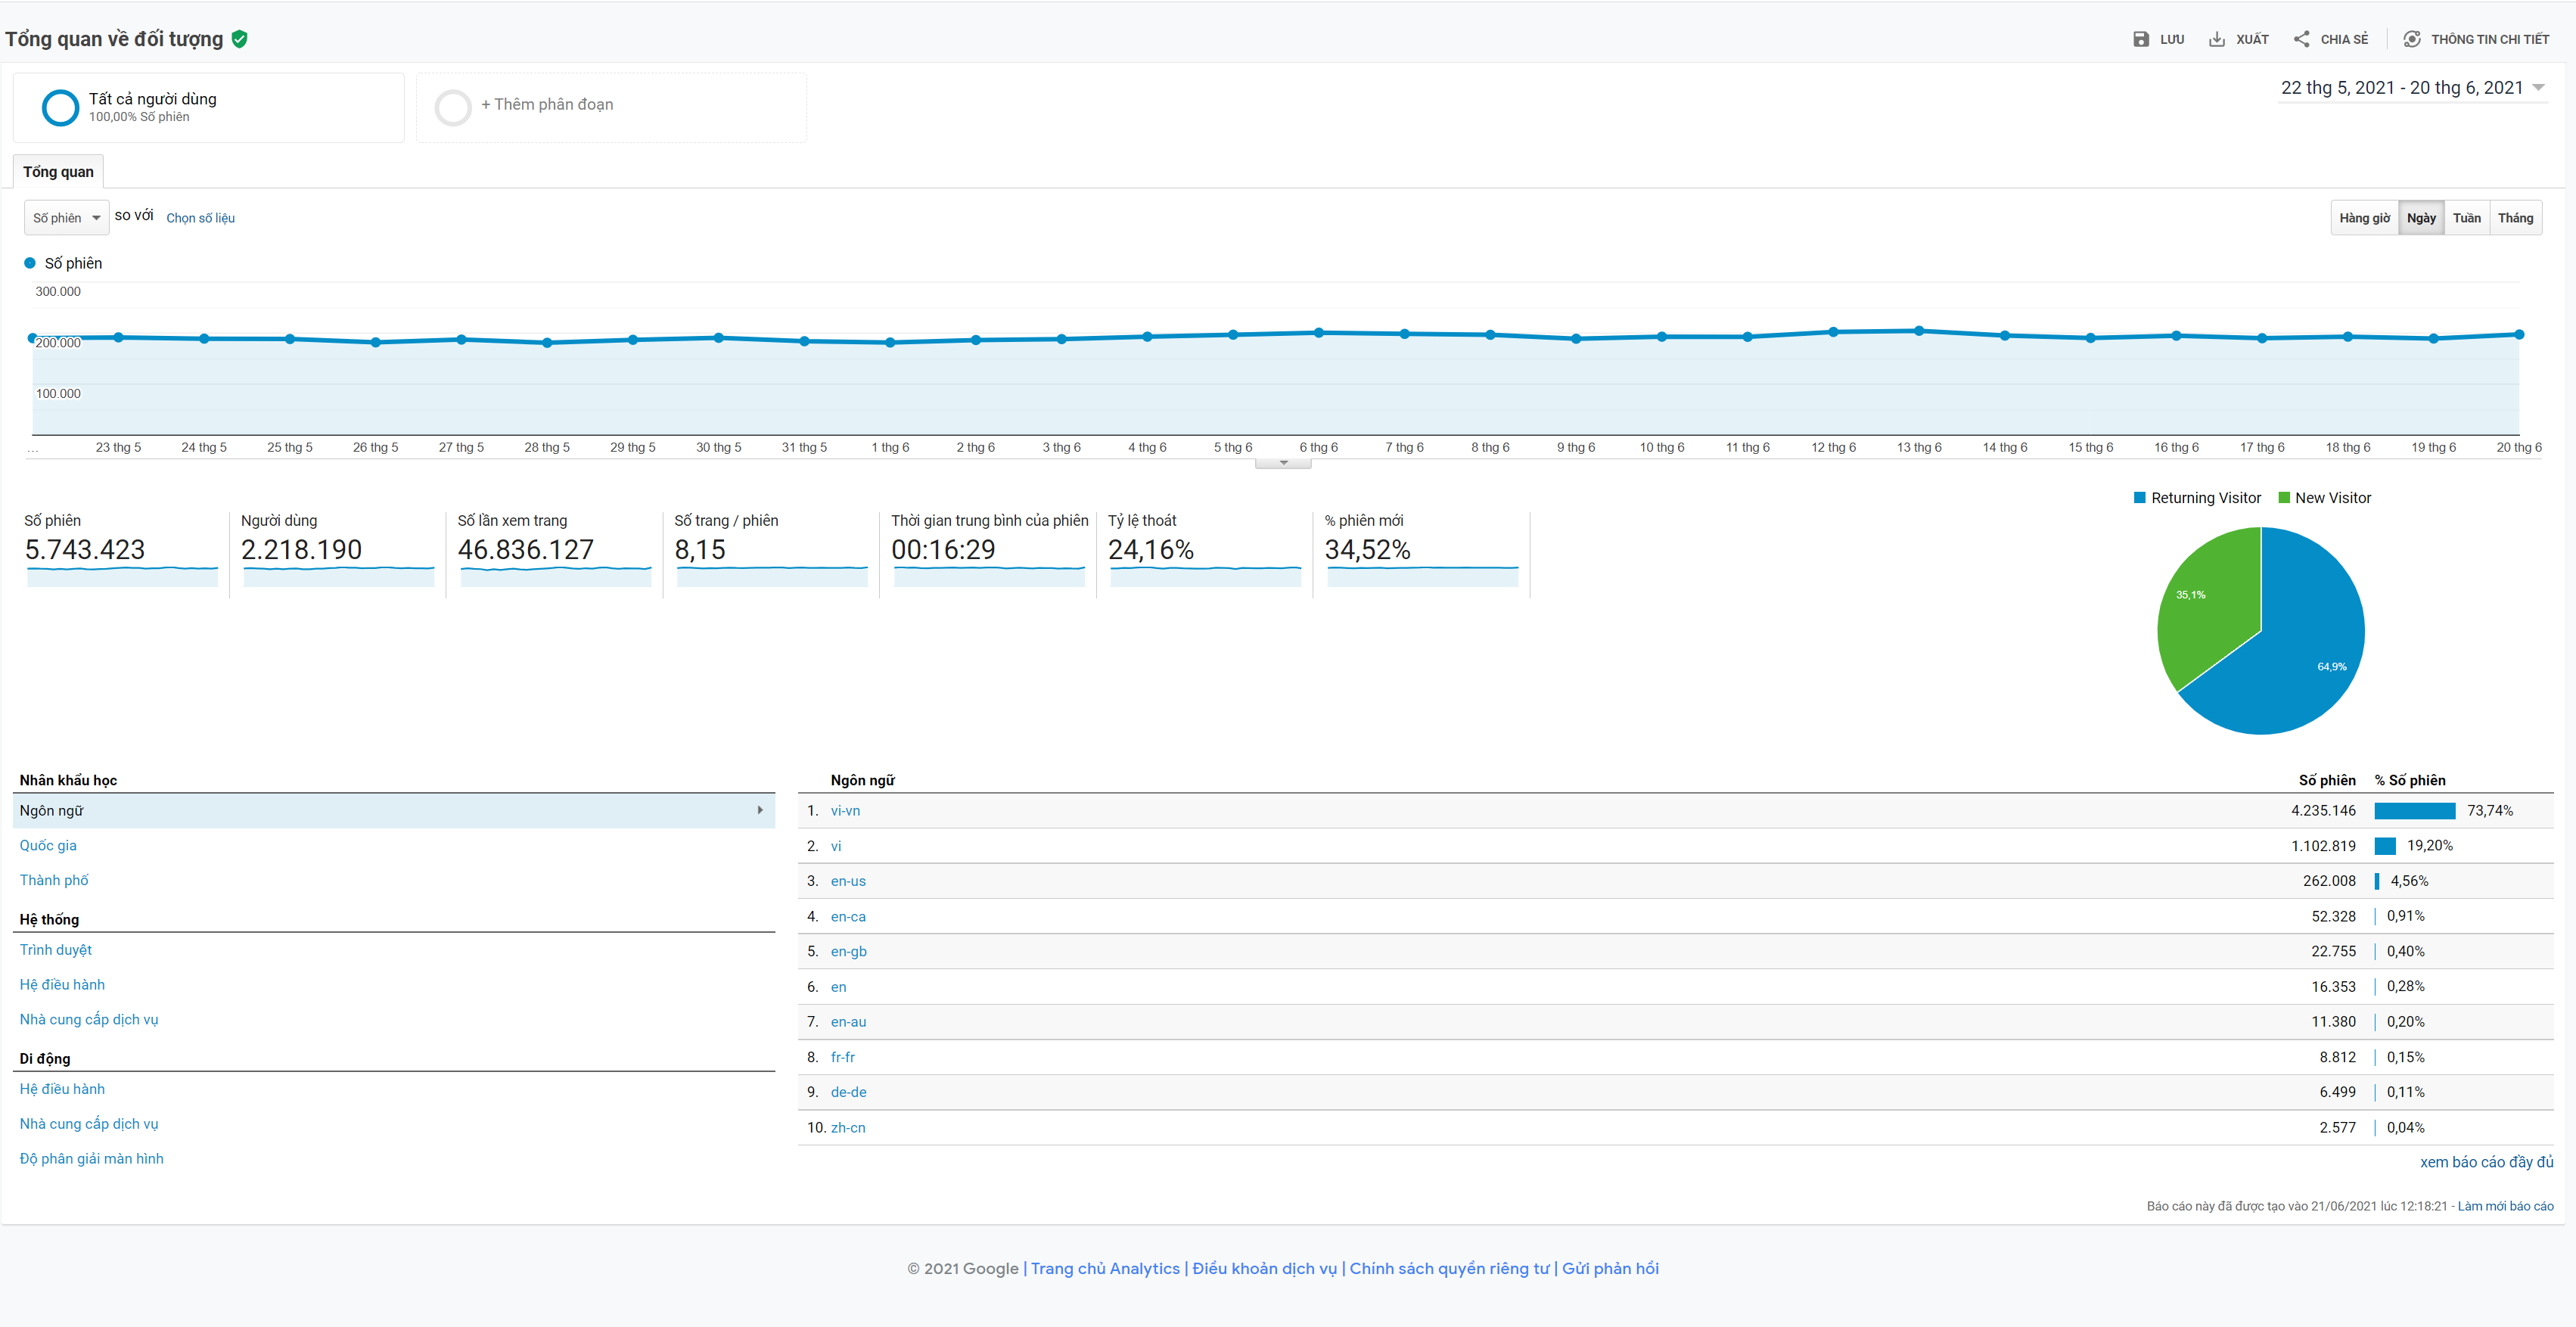This screenshot has height=1327, width=2576.
Task: Expand the chart annotation drawer arrow
Action: (1283, 463)
